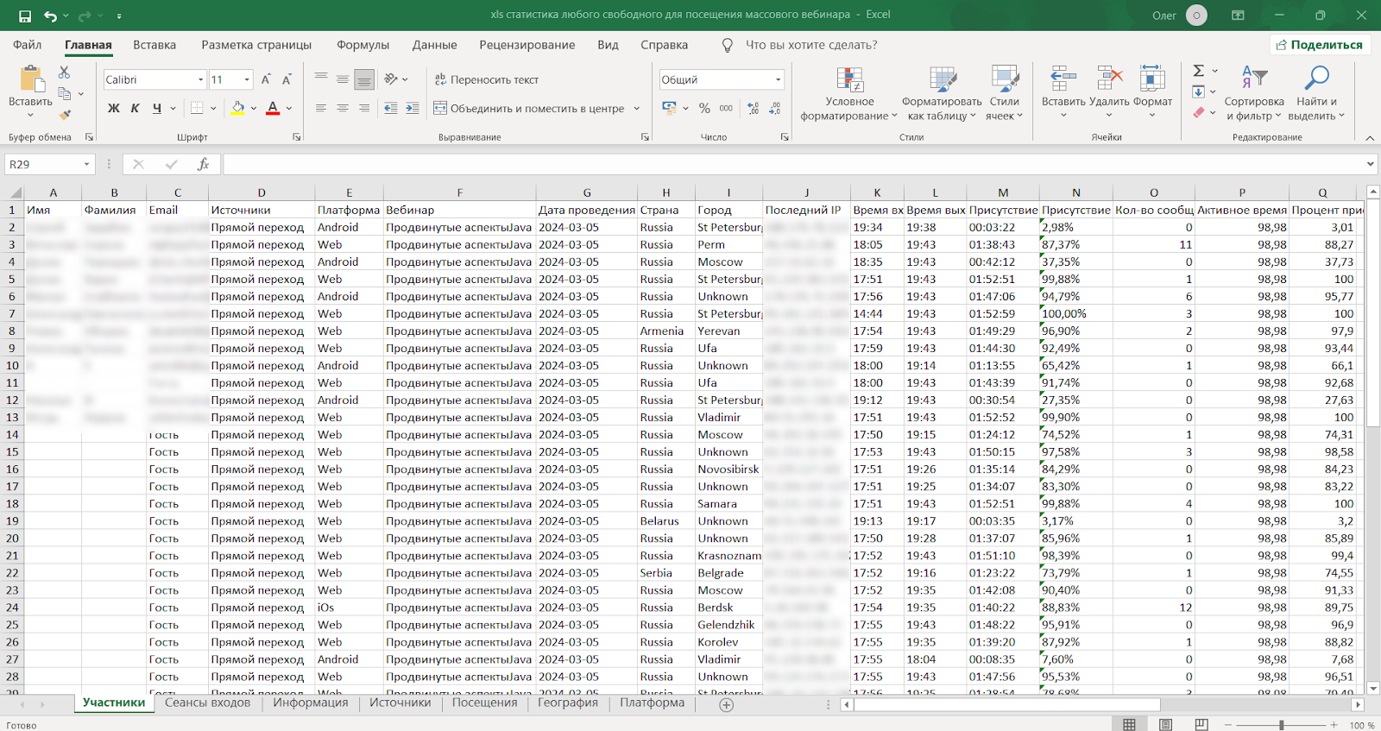The height and width of the screenshot is (731, 1381).
Task: Open the Calibri font name dropdown
Action: (200, 79)
